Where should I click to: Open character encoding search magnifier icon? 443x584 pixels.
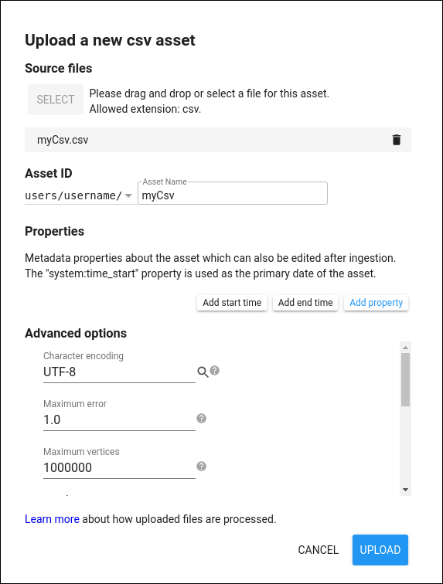[203, 372]
